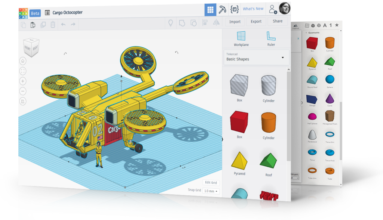Open the Bricks curly-brace mode icon
Image resolution: width=383 pixels, height=220 pixels.
[235, 9]
